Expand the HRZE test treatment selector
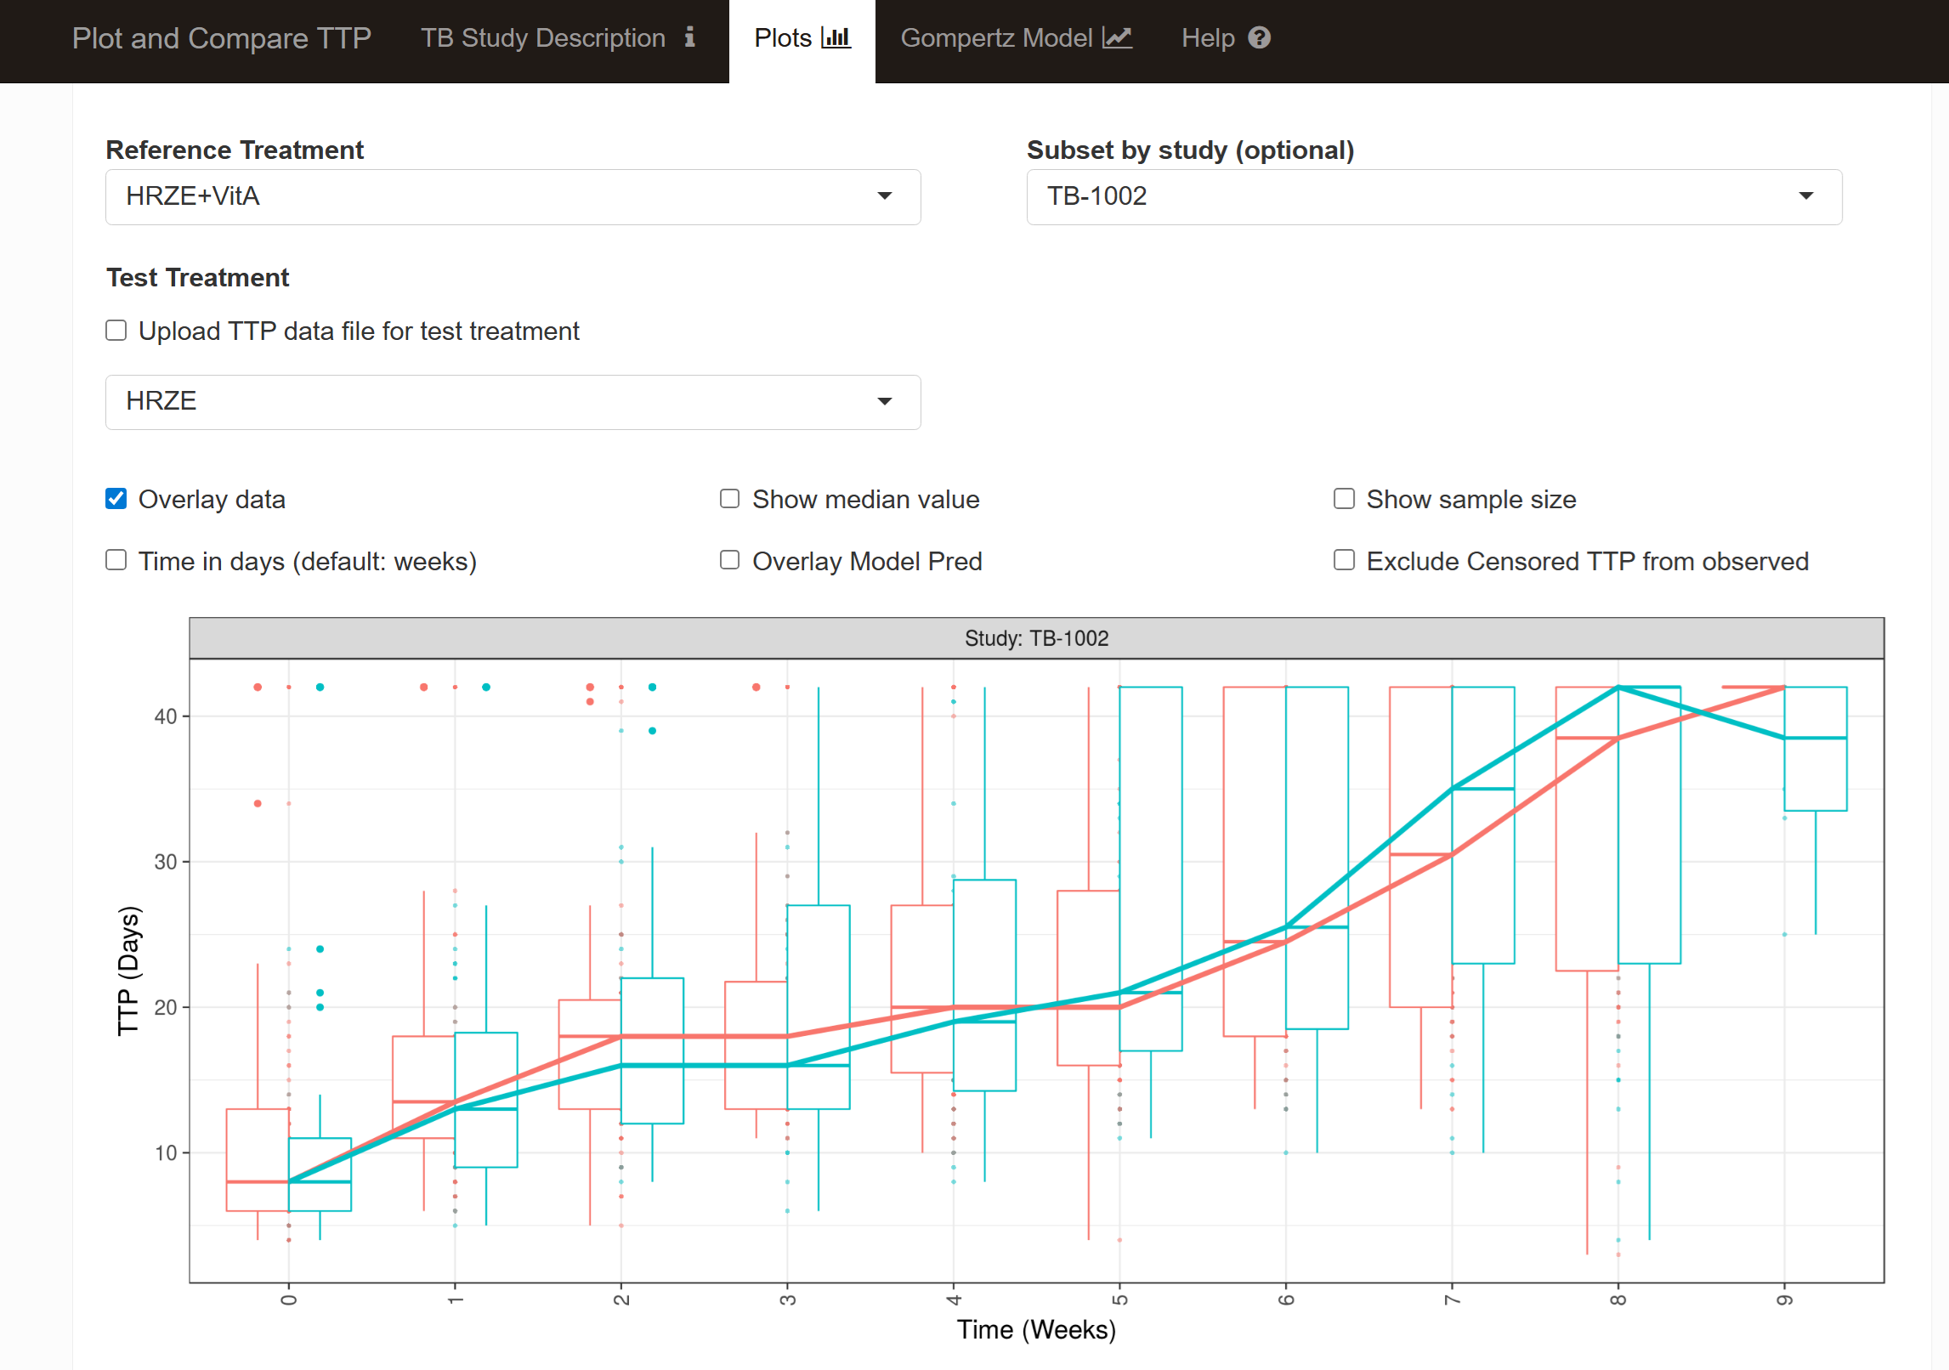This screenshot has height=1370, width=1949. coord(512,401)
